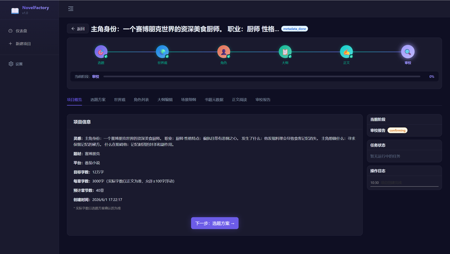Open the 场景细纲 tab

(x=188, y=100)
